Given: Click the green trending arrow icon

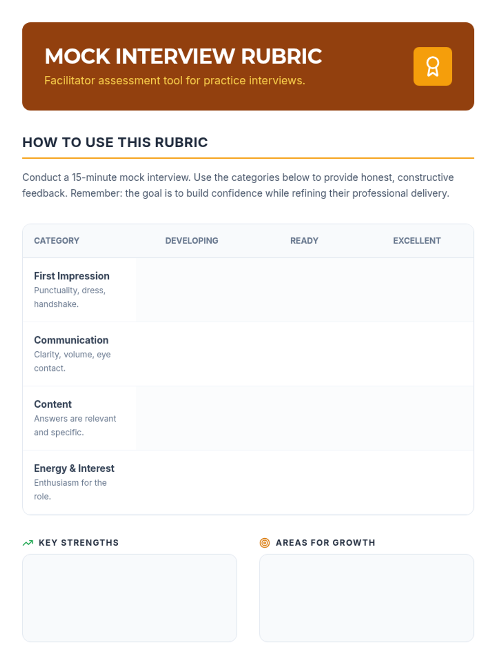Looking at the screenshot, I should 28,543.
